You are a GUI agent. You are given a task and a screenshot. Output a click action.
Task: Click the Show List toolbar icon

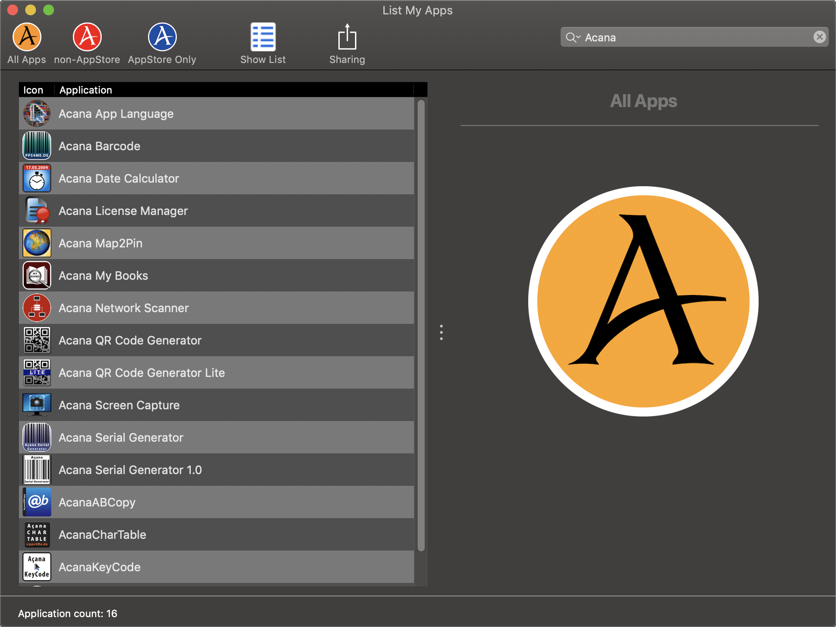tap(263, 37)
